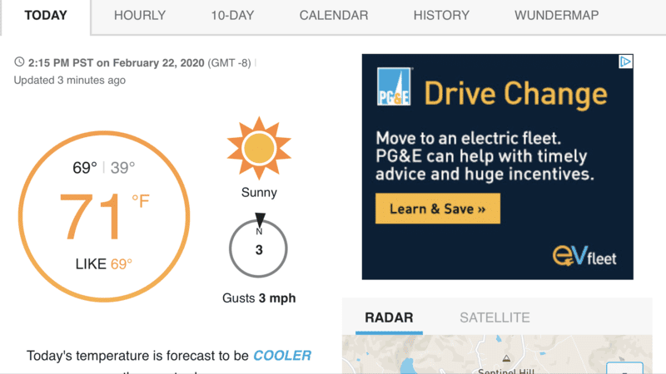Select the Calendar tab
Screen dimensions: 666x374
[334, 16]
